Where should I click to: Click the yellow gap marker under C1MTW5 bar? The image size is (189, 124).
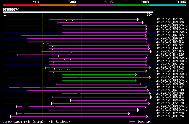(71, 53)
